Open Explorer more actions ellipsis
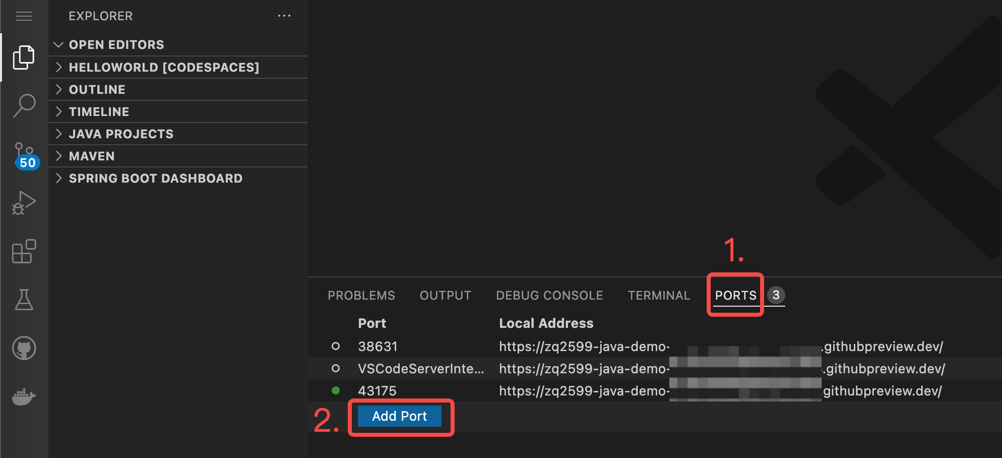The image size is (1002, 458). (284, 16)
